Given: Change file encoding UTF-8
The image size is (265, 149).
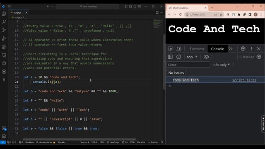Looking at the screenshot, I should pos(94,142).
